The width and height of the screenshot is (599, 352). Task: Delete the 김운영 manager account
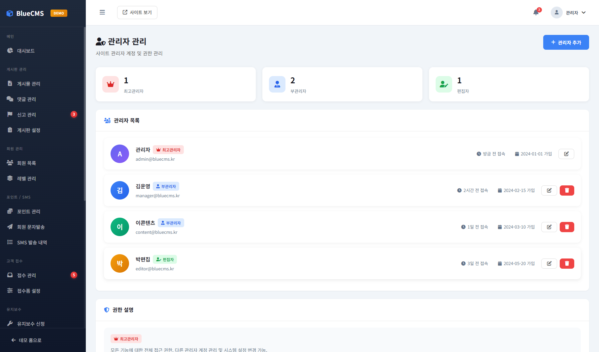point(567,190)
